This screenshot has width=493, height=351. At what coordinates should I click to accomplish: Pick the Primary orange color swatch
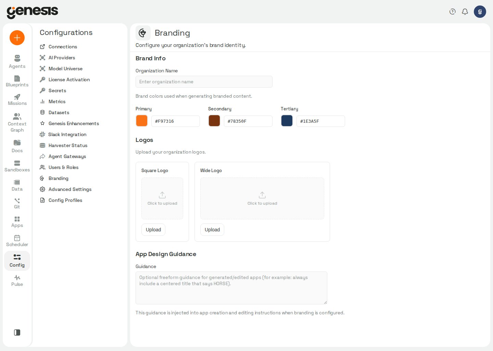(142, 121)
